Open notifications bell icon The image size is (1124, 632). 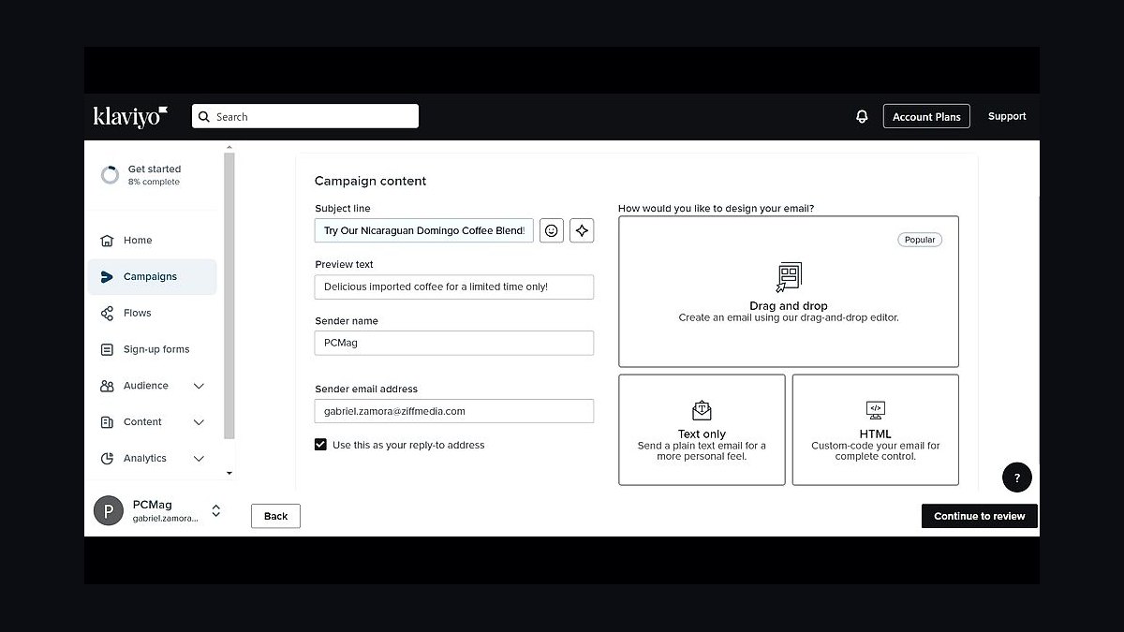point(862,117)
